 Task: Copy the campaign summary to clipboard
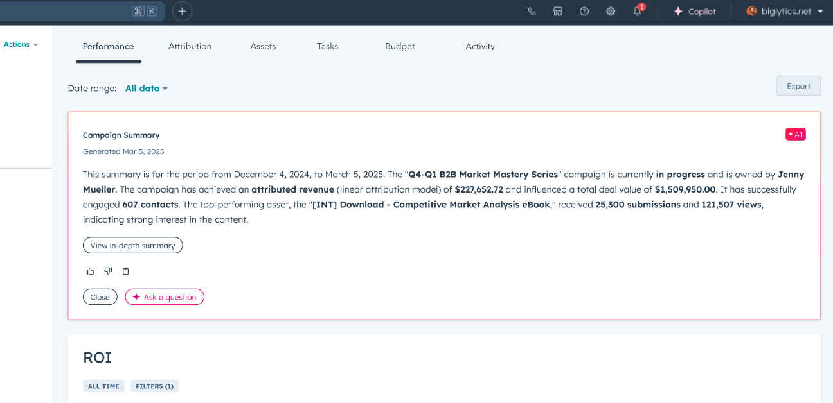tap(126, 271)
